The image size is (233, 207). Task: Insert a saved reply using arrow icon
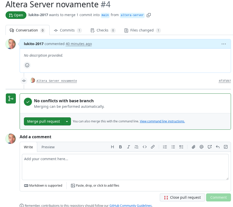click(x=218, y=147)
